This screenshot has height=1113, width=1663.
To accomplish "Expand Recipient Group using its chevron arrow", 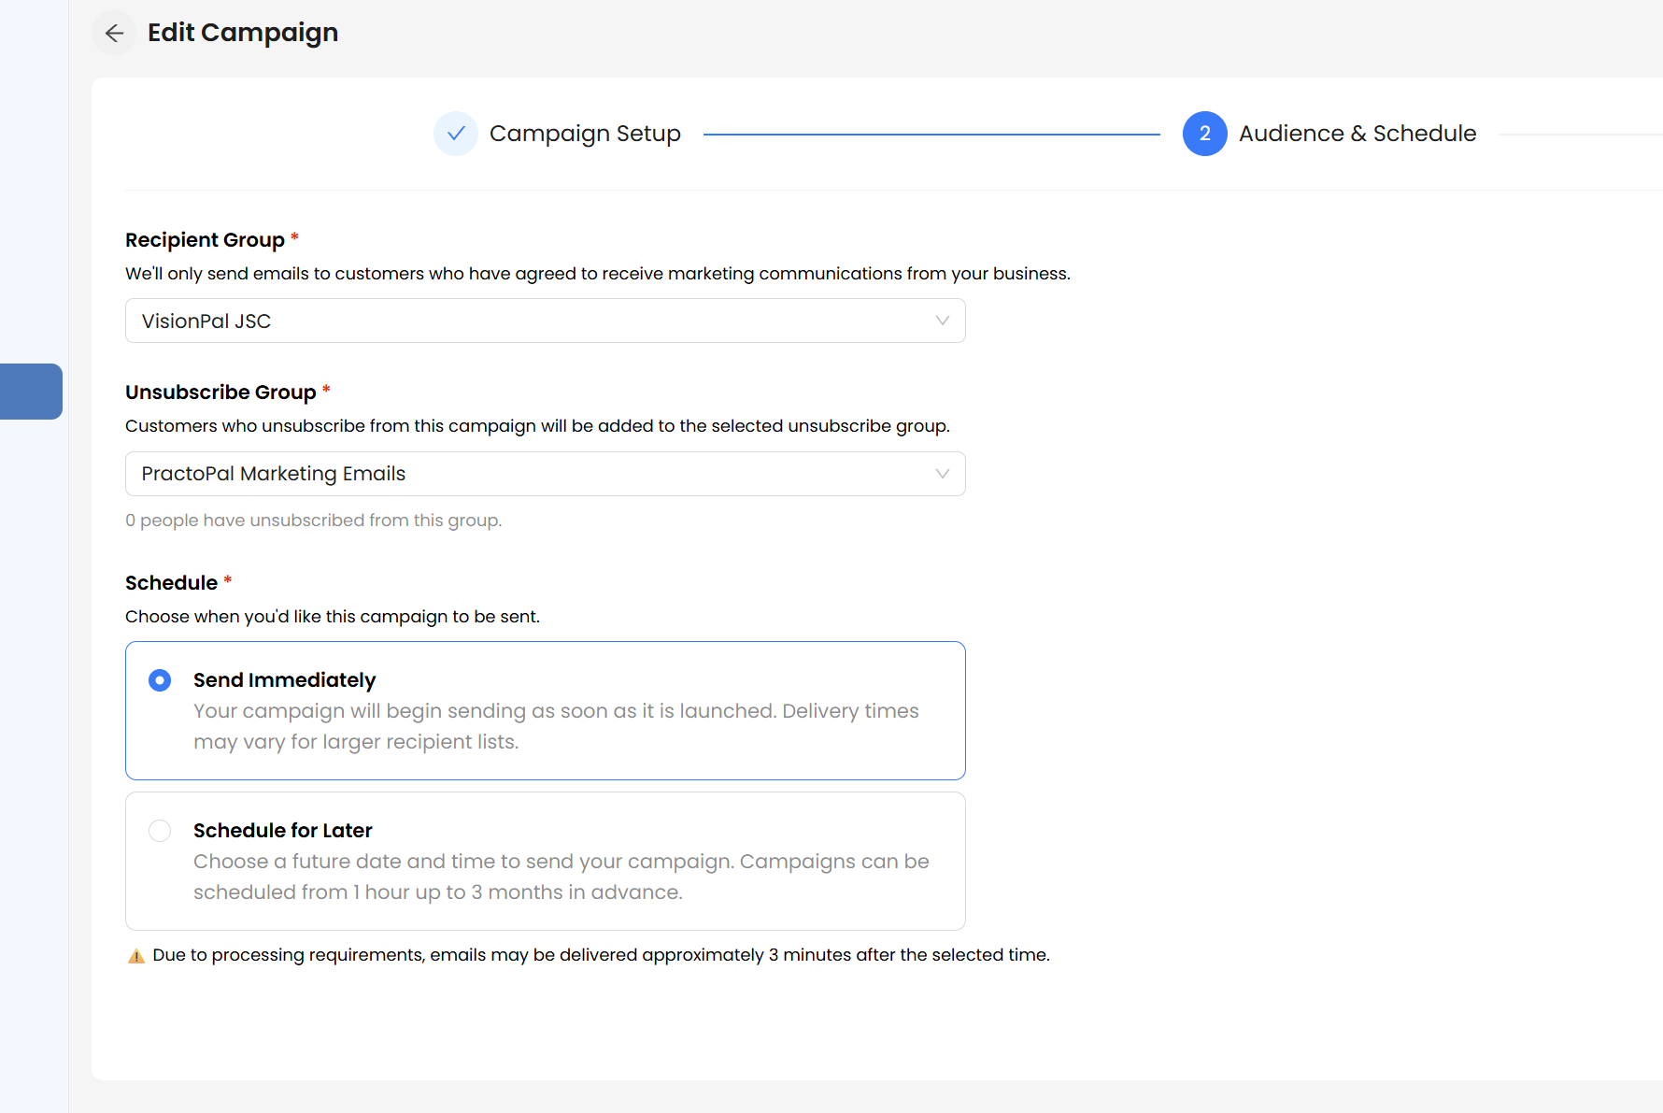I will 943,321.
